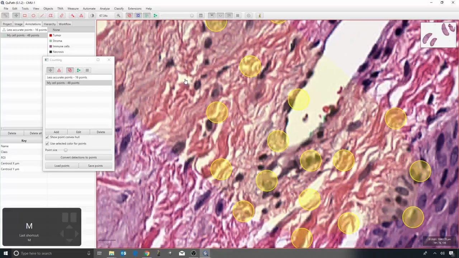Viewport: 459px width, 258px height.
Task: Open the preferences icon in toolbar
Action: 249,15
